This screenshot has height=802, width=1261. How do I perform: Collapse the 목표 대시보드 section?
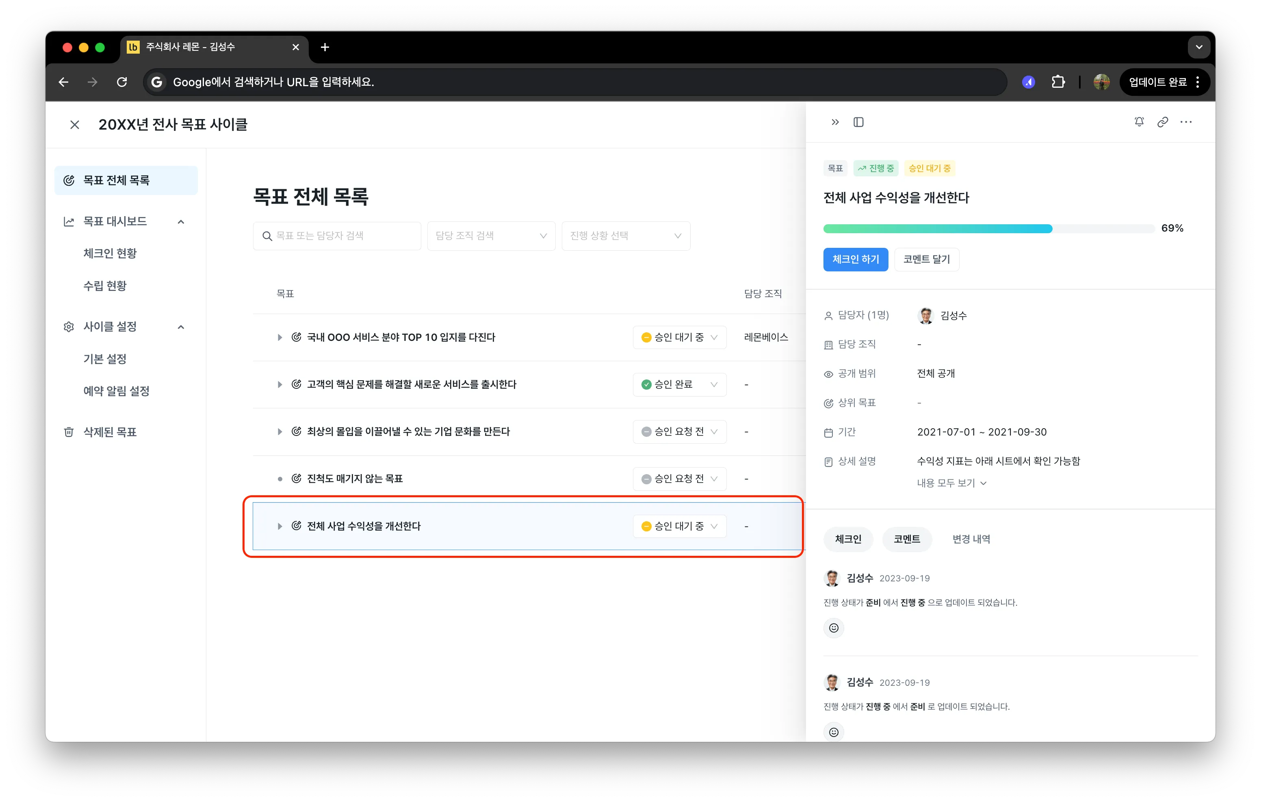181,221
